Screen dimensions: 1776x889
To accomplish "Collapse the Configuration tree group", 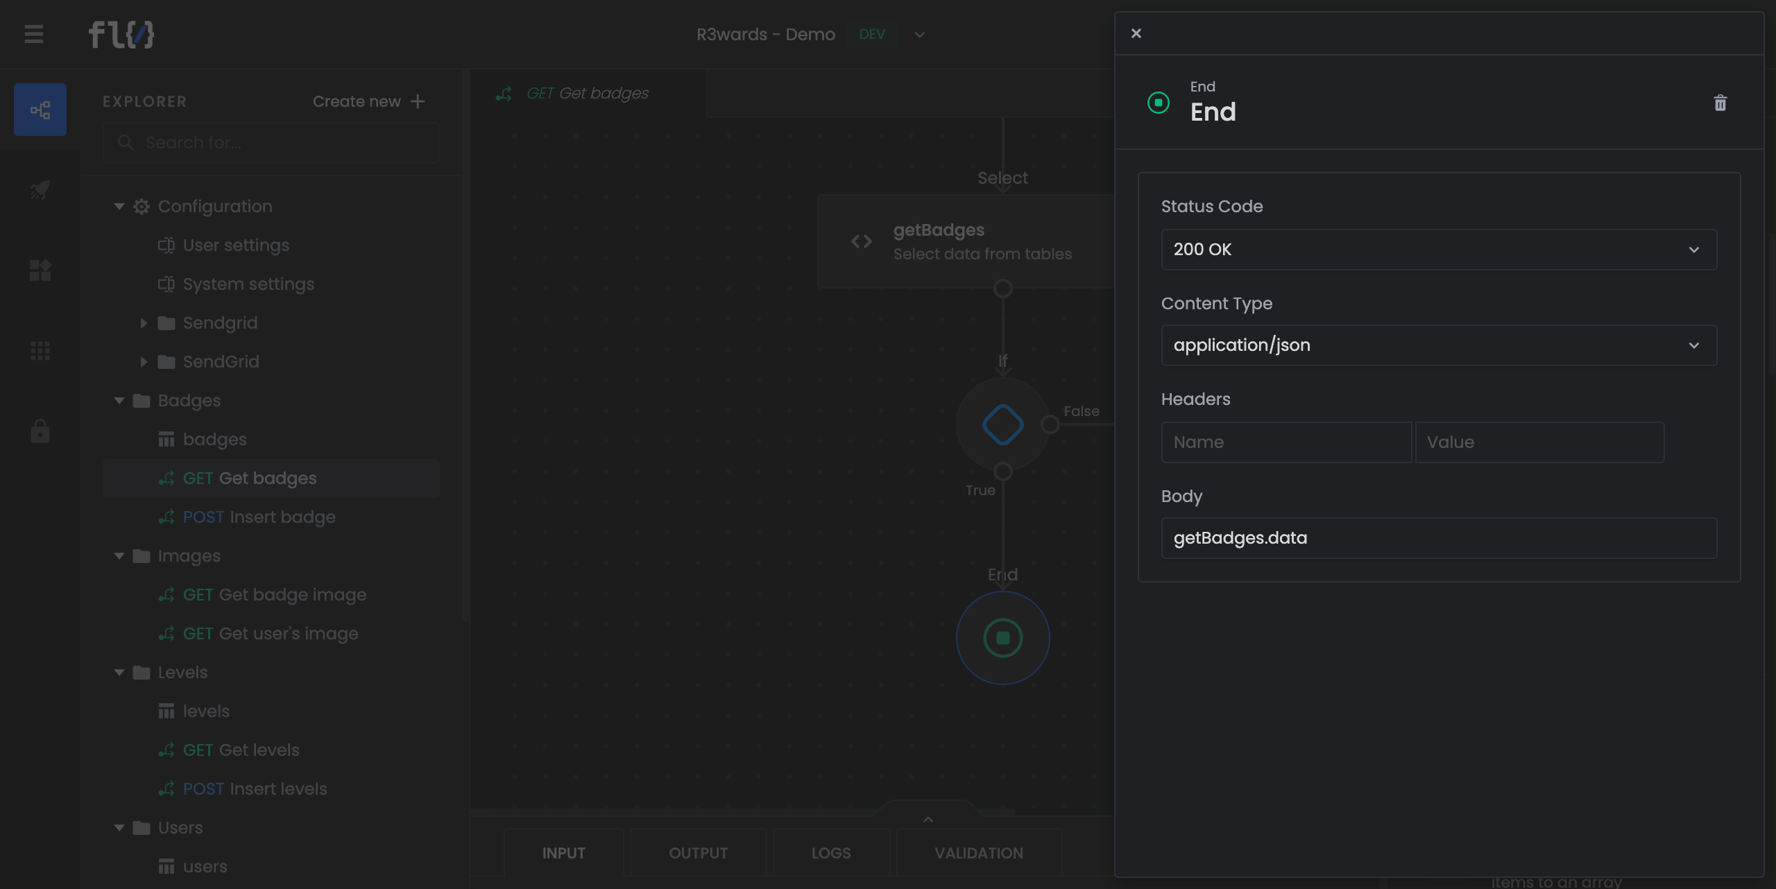I will click(119, 207).
